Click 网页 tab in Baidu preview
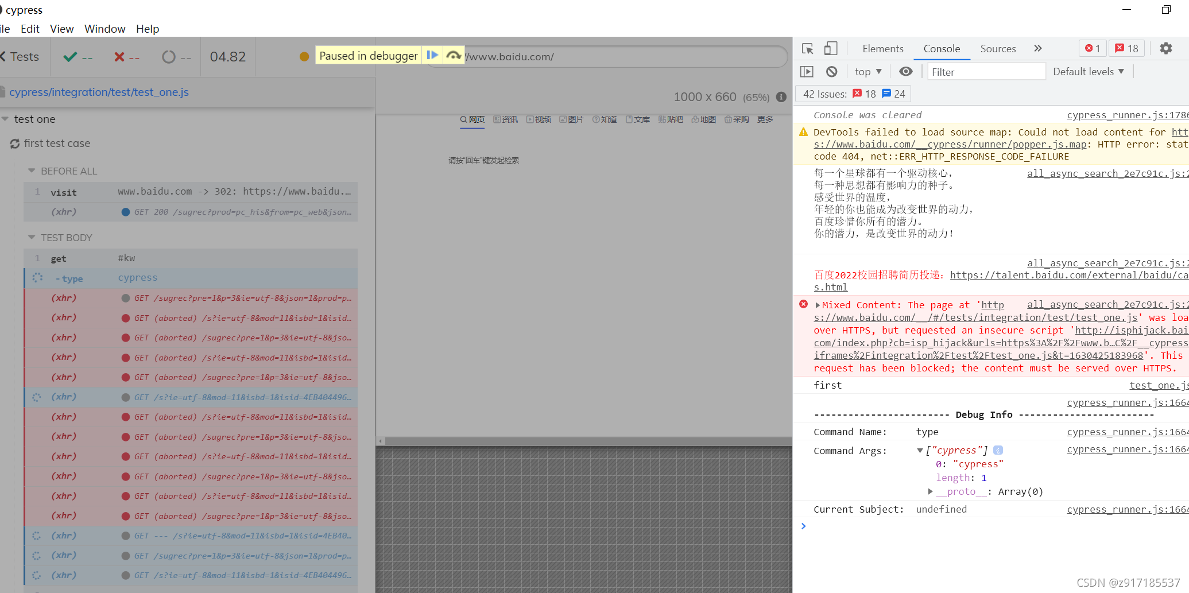1189x593 pixels. tap(472, 119)
